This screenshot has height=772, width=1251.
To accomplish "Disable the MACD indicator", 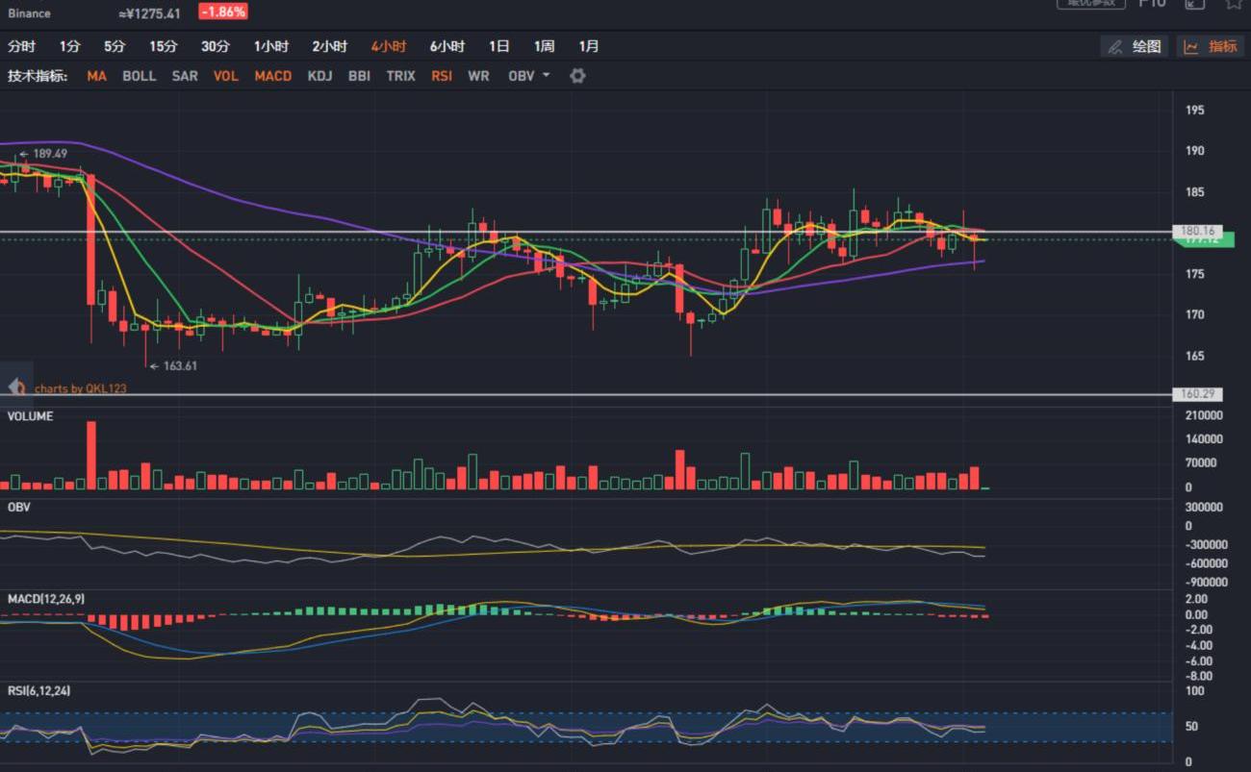I will (272, 76).
